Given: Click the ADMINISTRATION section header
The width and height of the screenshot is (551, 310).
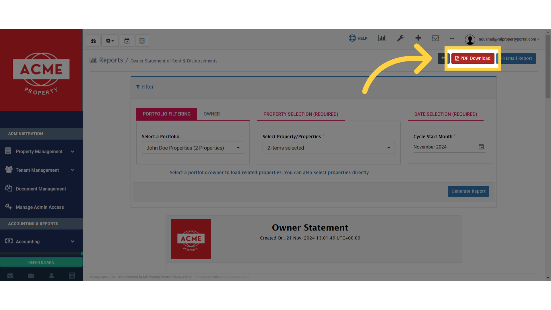Looking at the screenshot, I should (x=41, y=134).
